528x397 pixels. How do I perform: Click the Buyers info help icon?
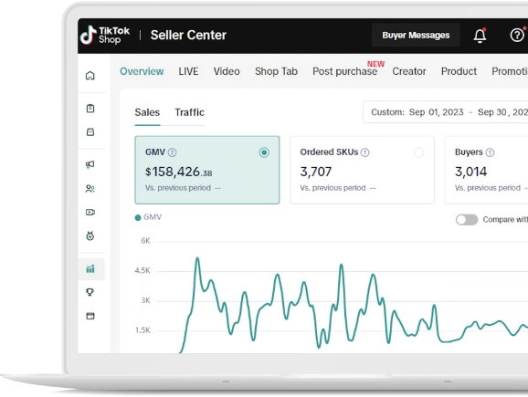(490, 152)
